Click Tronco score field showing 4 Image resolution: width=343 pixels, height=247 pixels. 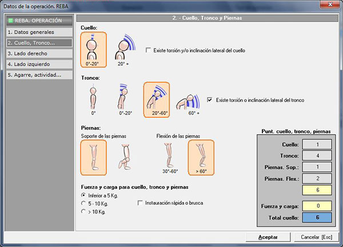pyautogui.click(x=317, y=156)
